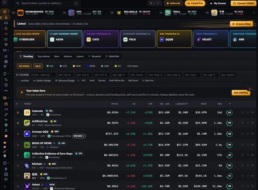This screenshot has height=190, width=258.
Task: Open My Crowns
Action: point(218,3)
